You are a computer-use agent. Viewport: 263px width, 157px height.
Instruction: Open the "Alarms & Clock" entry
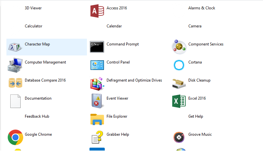pyautogui.click(x=202, y=8)
